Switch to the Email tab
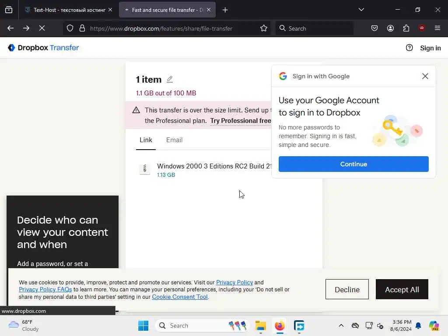Screen dimensions: 448x336 pyautogui.click(x=174, y=140)
